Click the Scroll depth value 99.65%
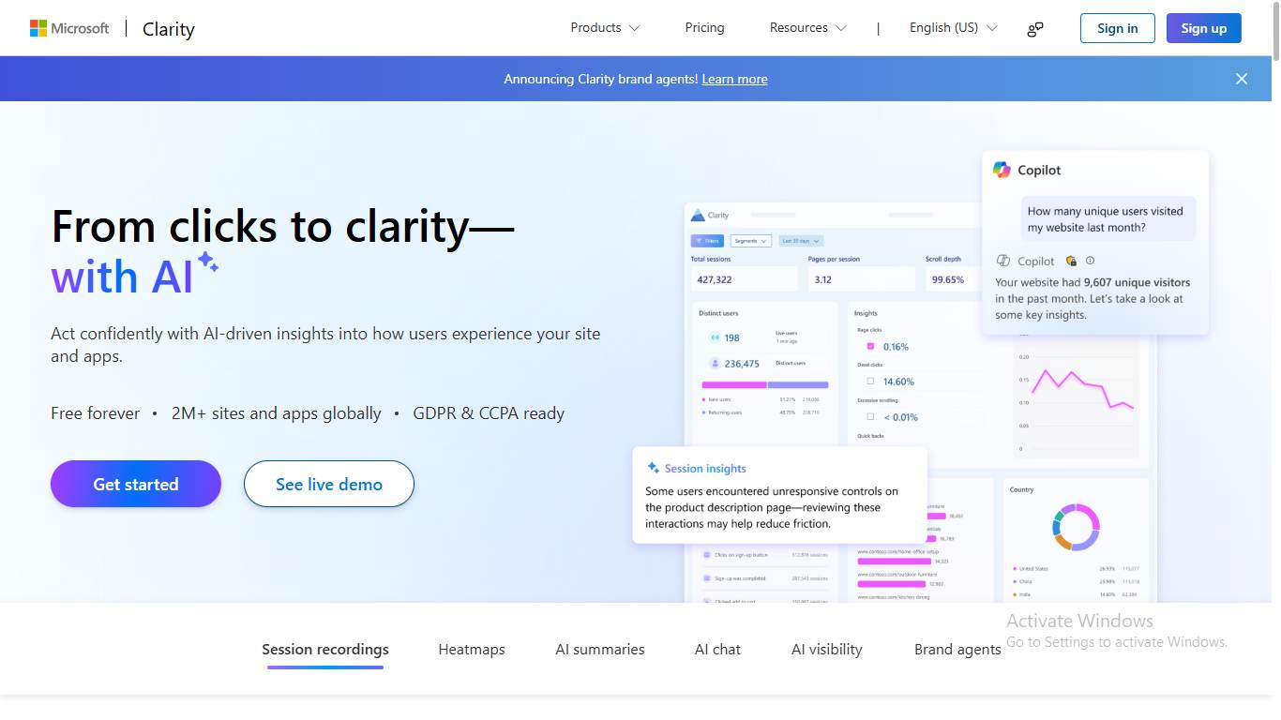Screen dimensions: 1281x720 coord(948,279)
